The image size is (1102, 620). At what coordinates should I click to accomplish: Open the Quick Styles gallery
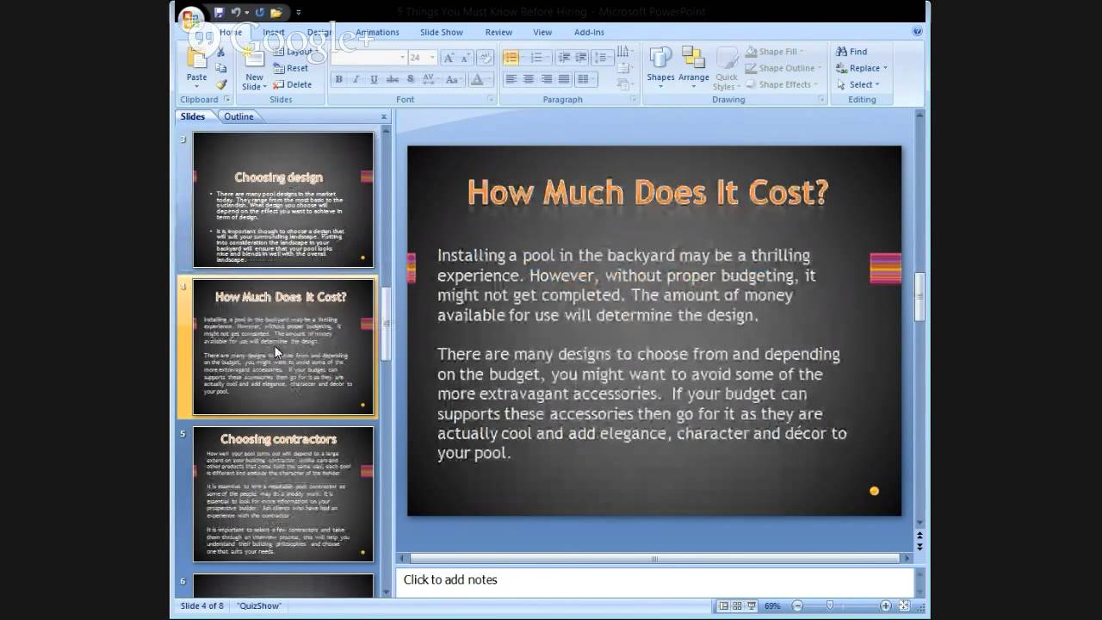click(x=727, y=67)
